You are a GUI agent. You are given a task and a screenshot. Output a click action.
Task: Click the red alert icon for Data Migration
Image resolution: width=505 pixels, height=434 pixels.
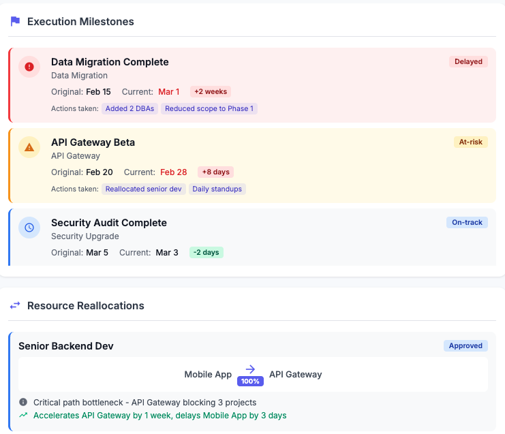tap(29, 67)
